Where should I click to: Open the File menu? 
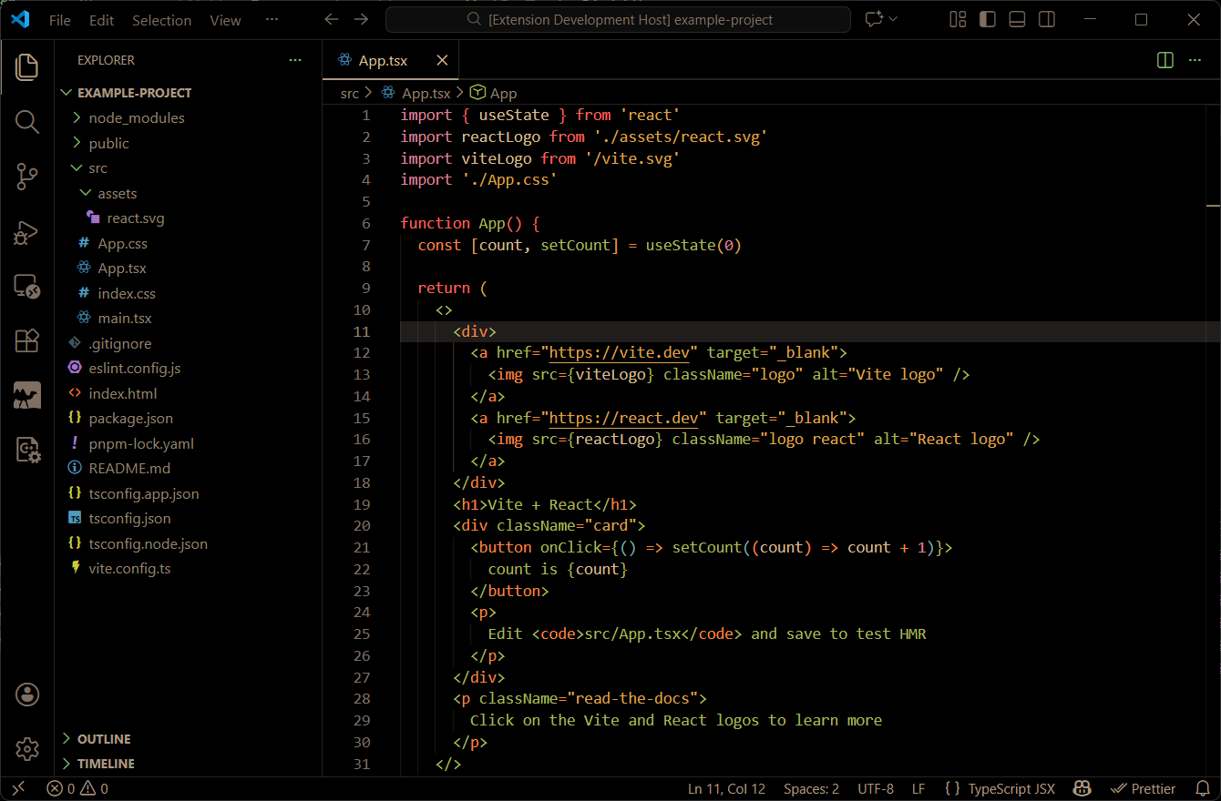60,20
